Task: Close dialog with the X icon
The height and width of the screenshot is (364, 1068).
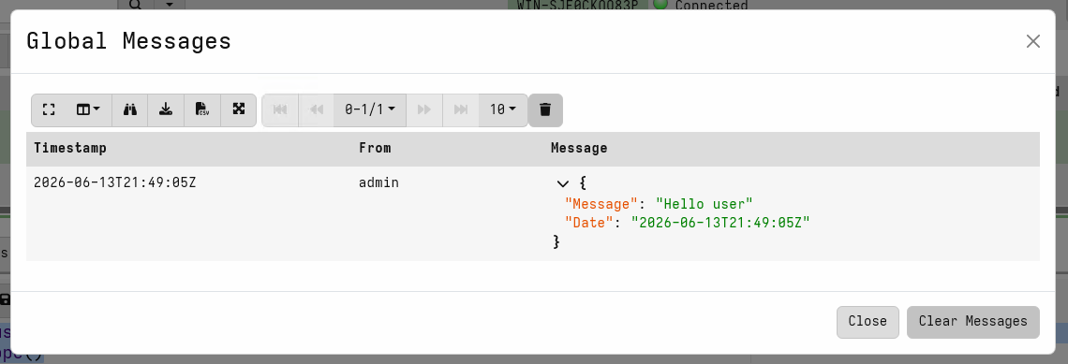Action: (x=1032, y=41)
